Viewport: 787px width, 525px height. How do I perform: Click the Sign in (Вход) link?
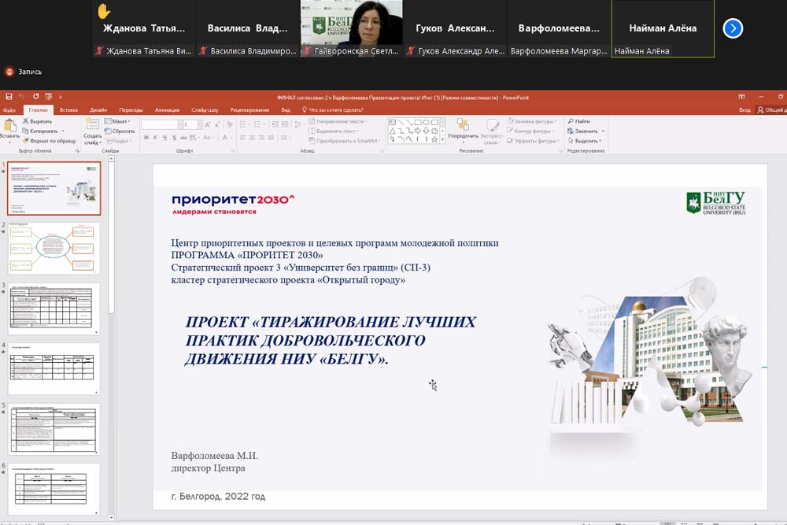tap(745, 109)
